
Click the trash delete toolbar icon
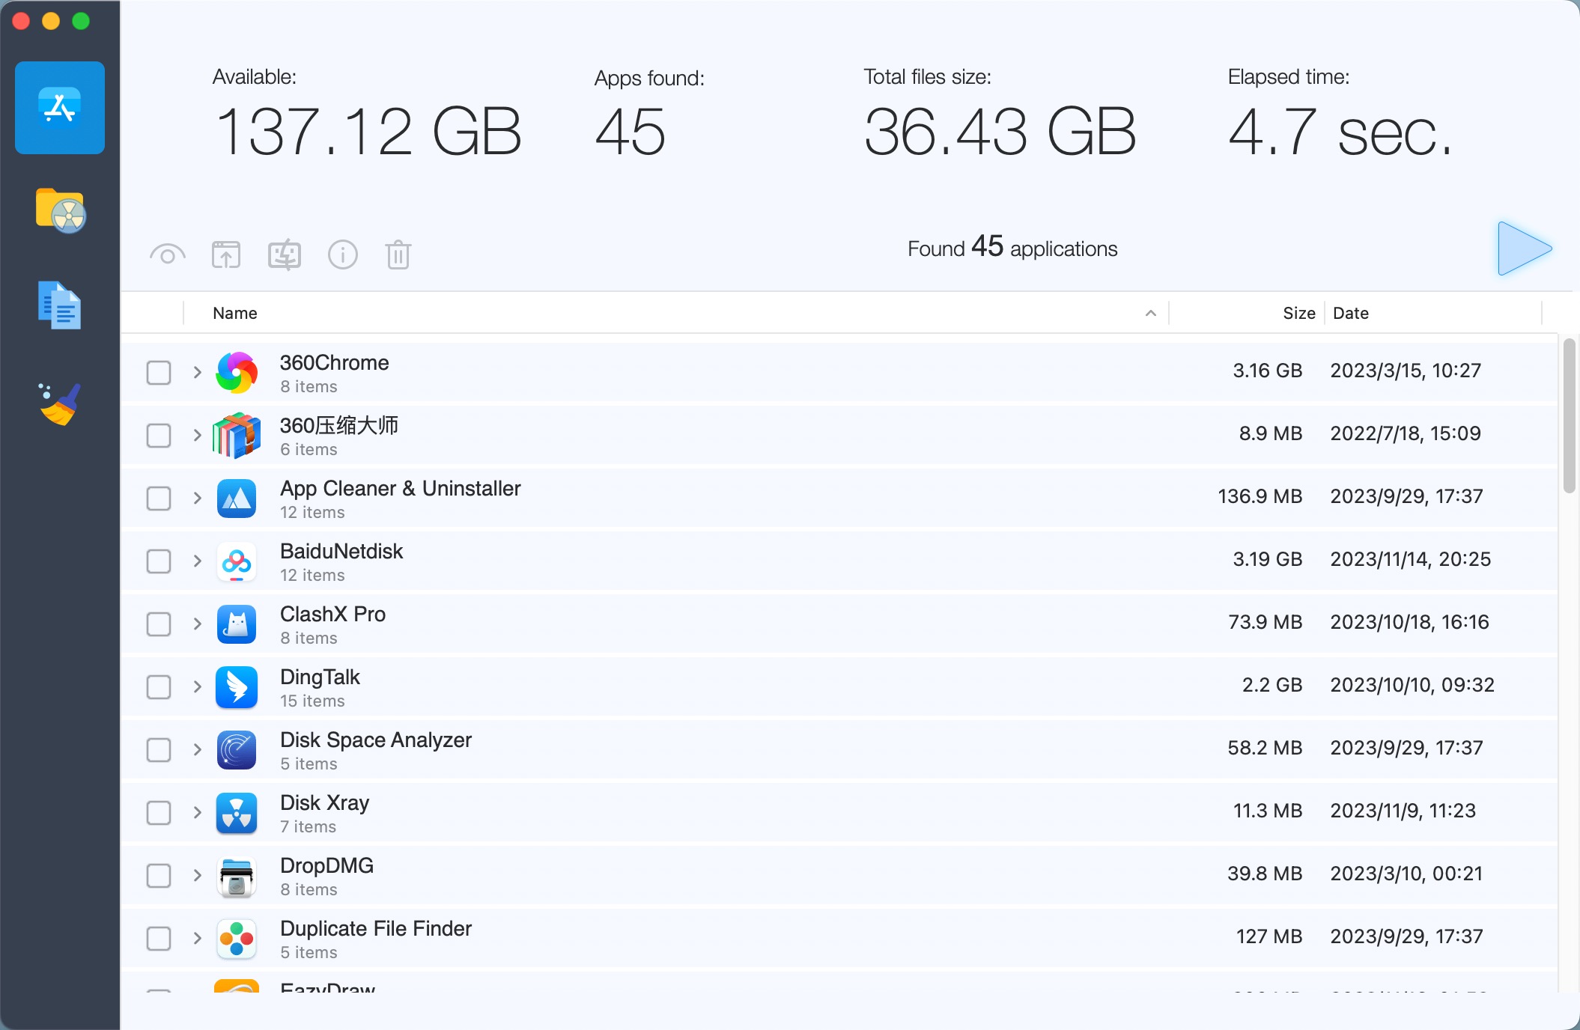coord(398,255)
